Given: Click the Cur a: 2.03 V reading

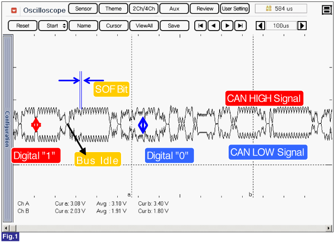Looking at the screenshot, I should 70,211.
